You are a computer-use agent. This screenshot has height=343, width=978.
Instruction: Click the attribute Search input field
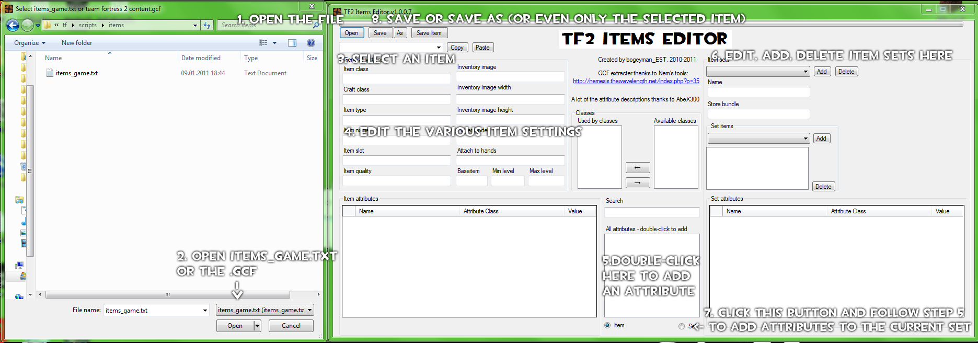pos(651,212)
